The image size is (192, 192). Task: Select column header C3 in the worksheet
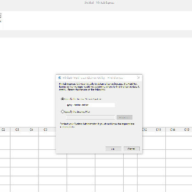(17, 130)
